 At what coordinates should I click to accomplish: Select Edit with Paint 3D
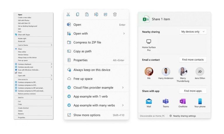[x=24, y=23]
